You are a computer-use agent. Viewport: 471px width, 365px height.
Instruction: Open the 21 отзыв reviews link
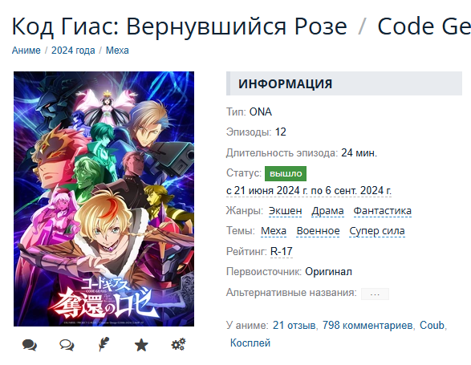294,326
